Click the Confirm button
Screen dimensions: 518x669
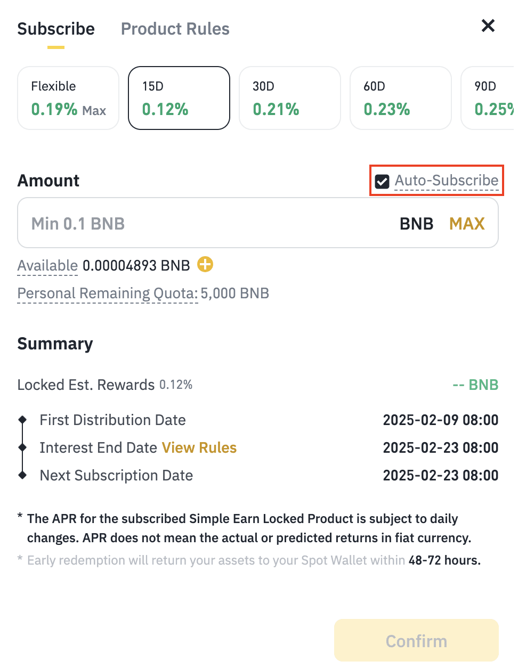click(x=416, y=641)
